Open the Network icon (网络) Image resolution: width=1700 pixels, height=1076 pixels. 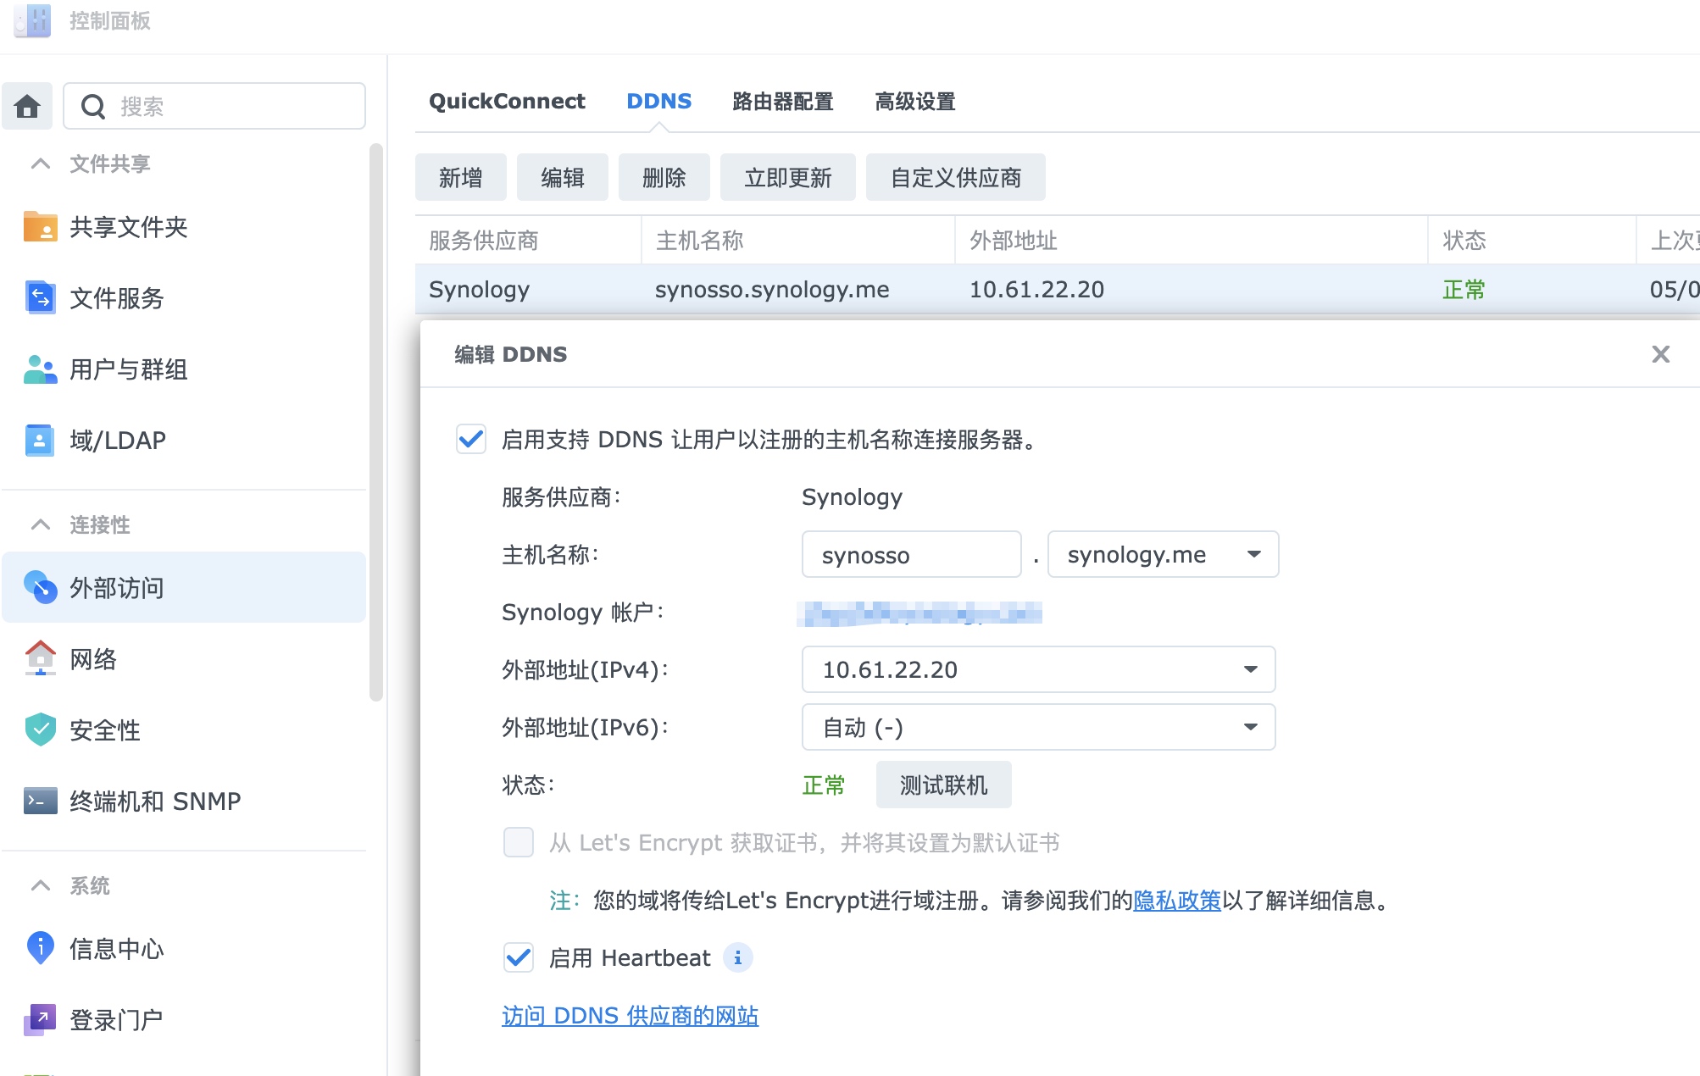pyautogui.click(x=40, y=658)
